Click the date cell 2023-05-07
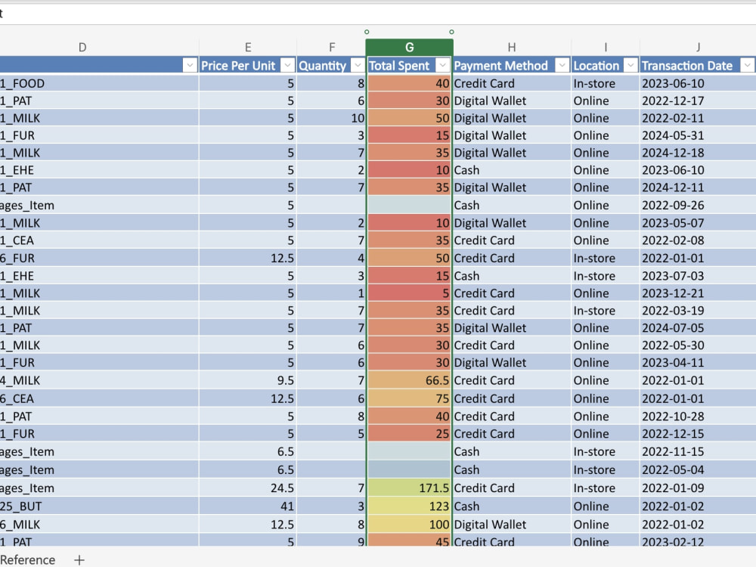756x567 pixels. click(698, 223)
